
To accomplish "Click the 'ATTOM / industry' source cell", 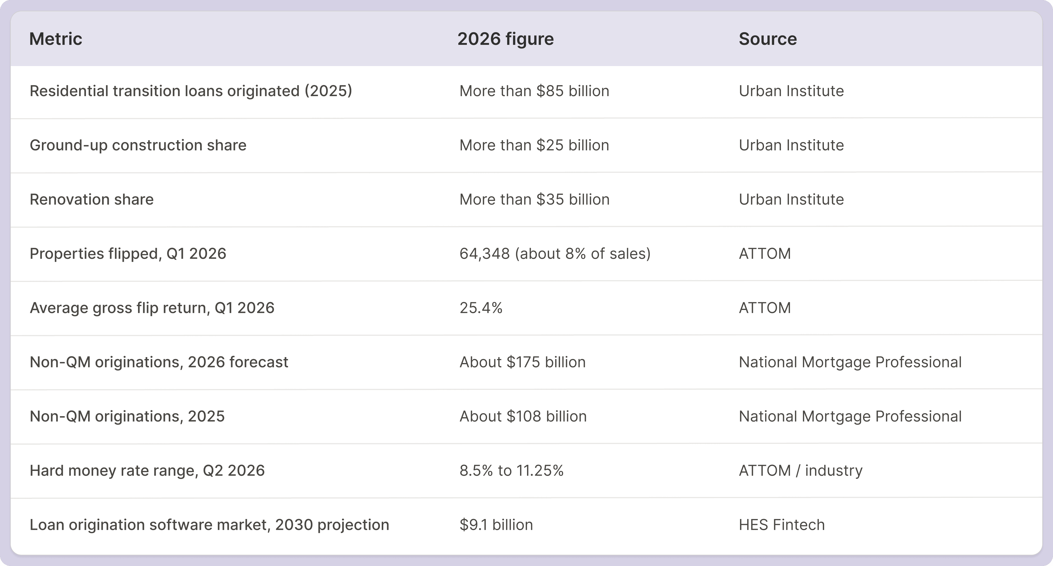I will click(800, 471).
